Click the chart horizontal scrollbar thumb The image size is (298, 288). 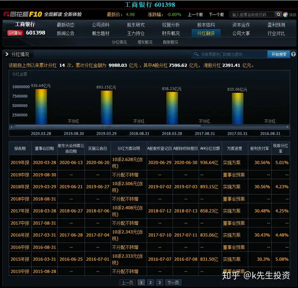point(108,127)
